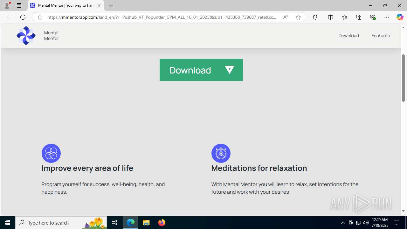Open the Download nav link

348,36
